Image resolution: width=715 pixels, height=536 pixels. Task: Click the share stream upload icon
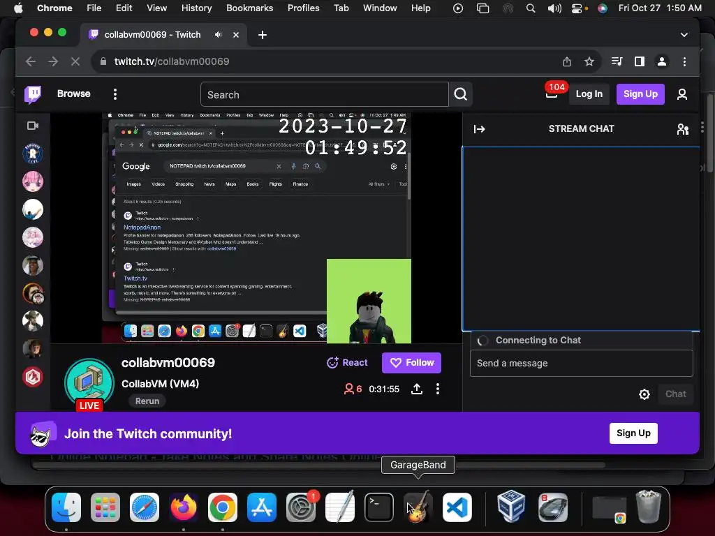pos(417,389)
